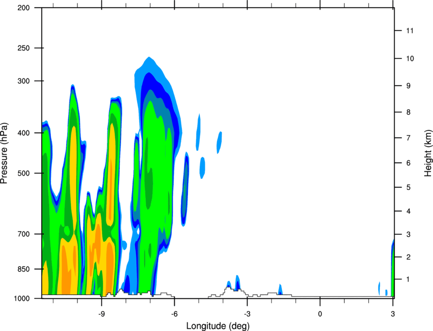
Task: Click the 8 km height label
Action: point(409,112)
